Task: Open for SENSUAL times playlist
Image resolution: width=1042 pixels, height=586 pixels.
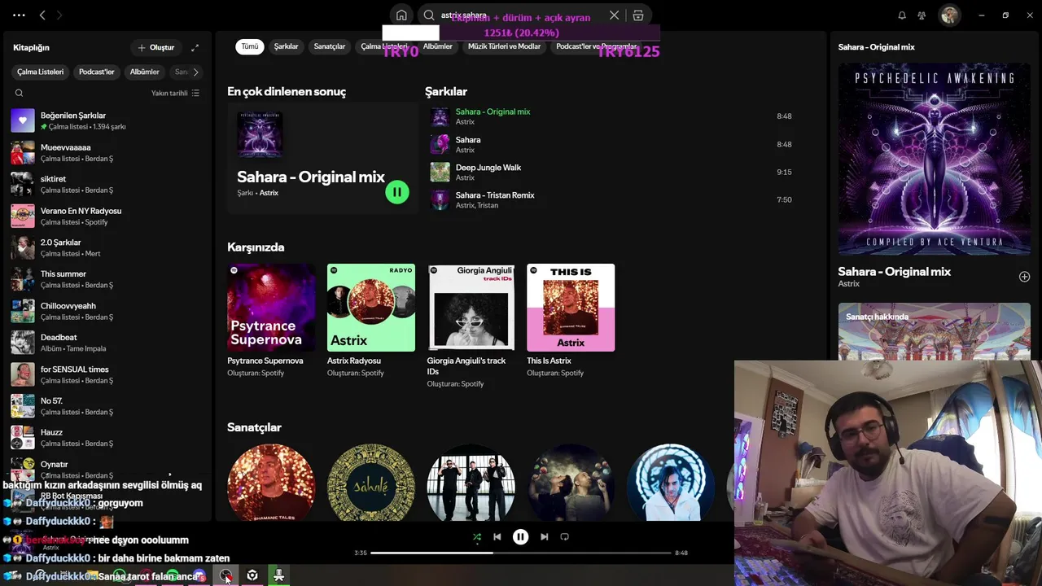Action: [106, 374]
